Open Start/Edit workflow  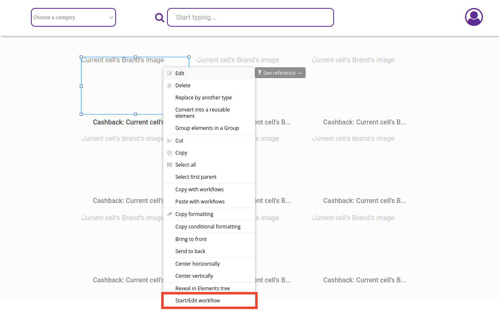coord(198,300)
